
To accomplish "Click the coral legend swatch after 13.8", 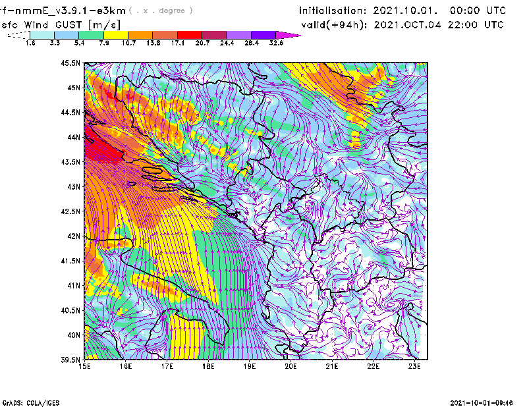I will pos(165,35).
